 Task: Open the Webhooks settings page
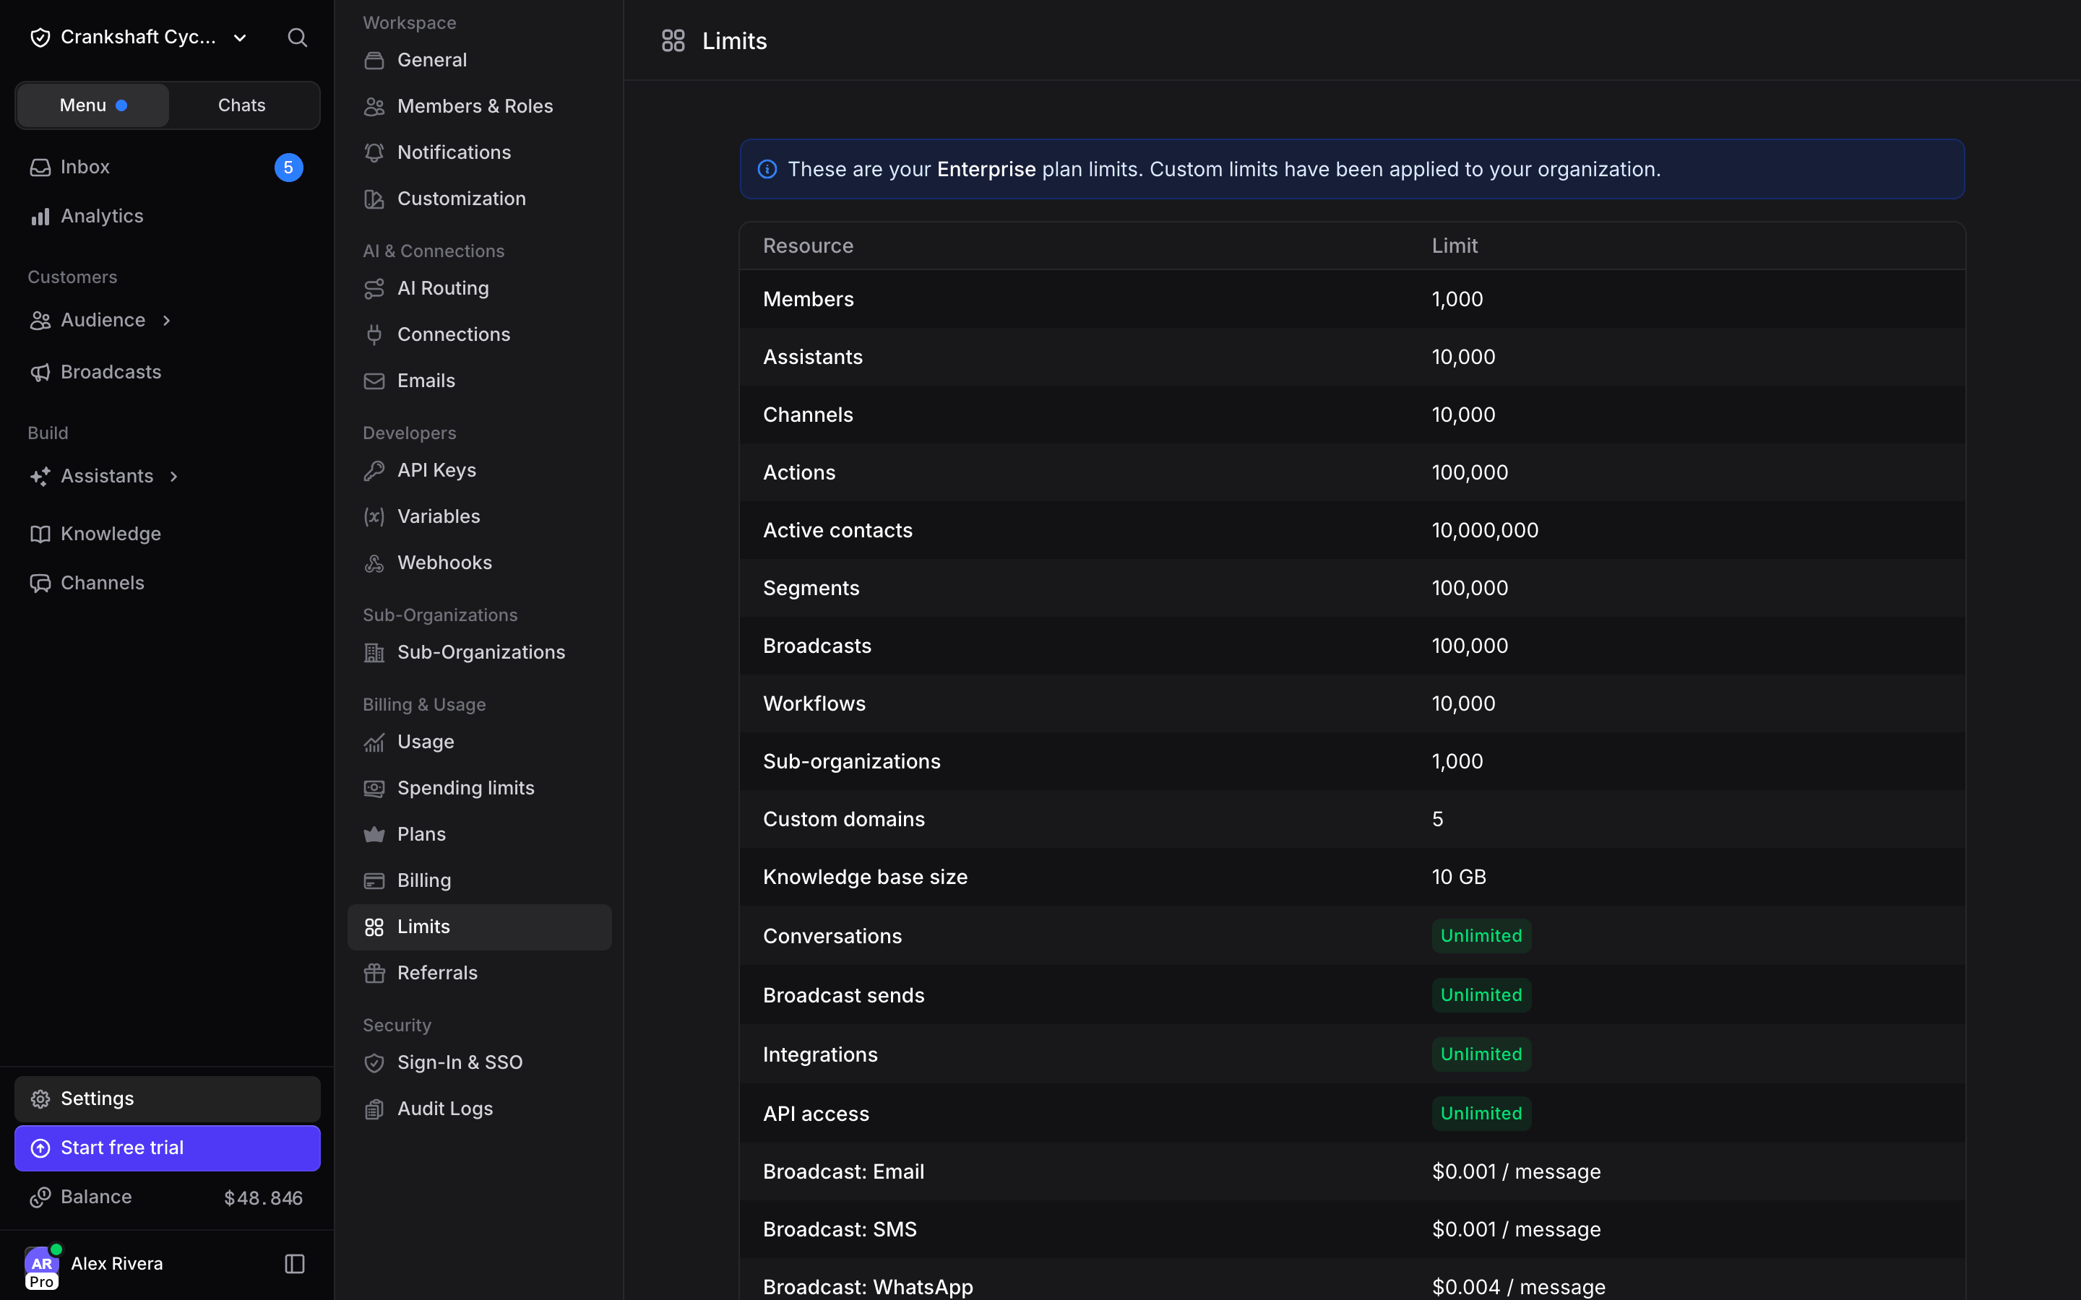(479, 563)
